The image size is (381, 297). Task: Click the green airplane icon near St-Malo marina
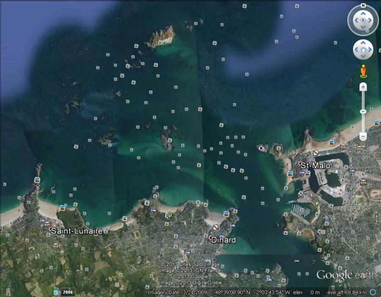(317, 204)
